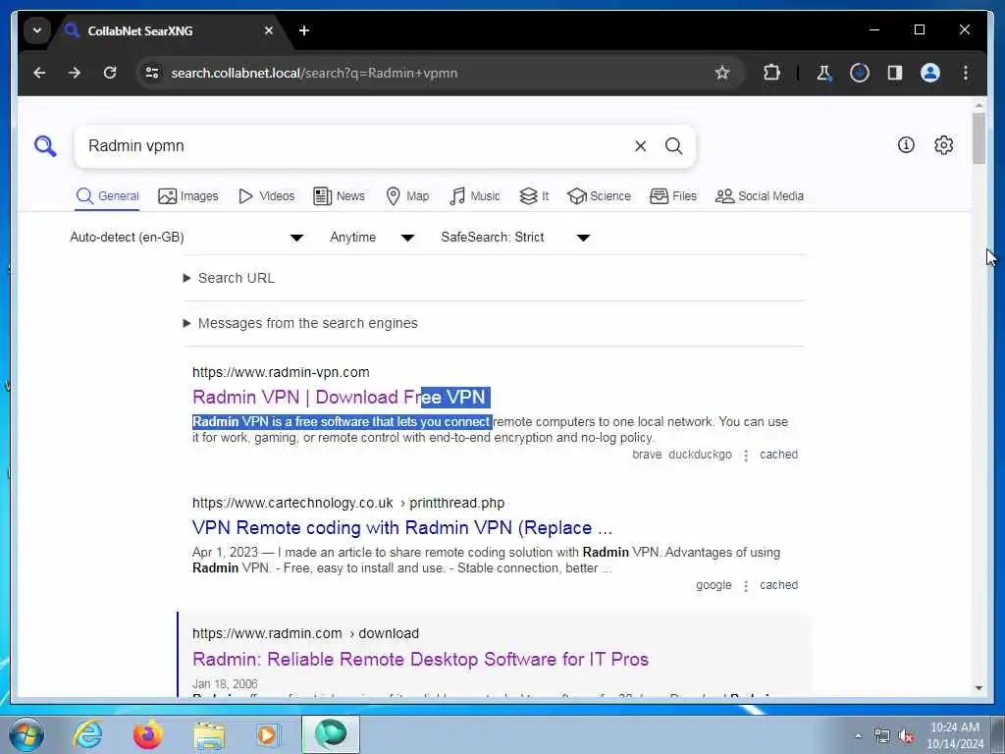Clear the search query with the X

pos(640,146)
